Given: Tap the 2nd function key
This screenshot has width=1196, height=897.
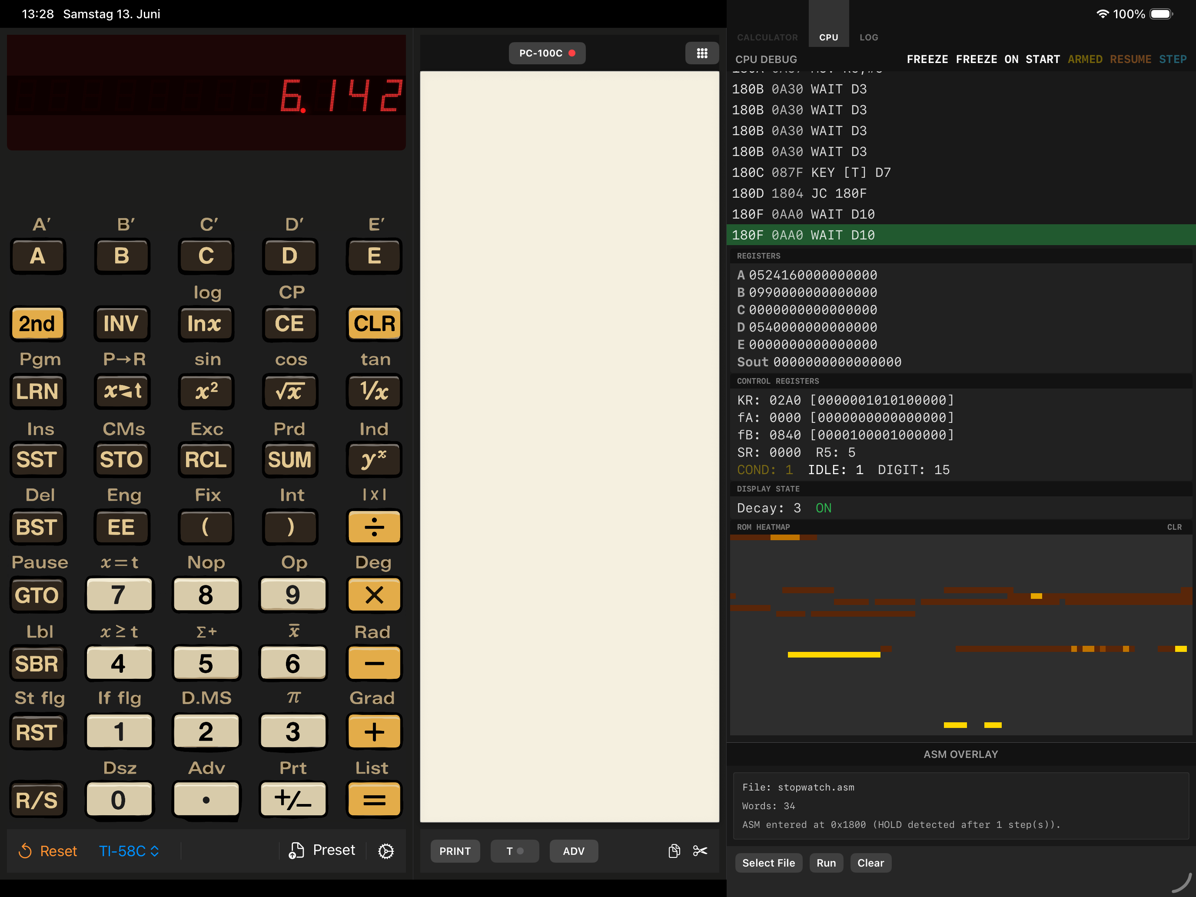Looking at the screenshot, I should 37,324.
